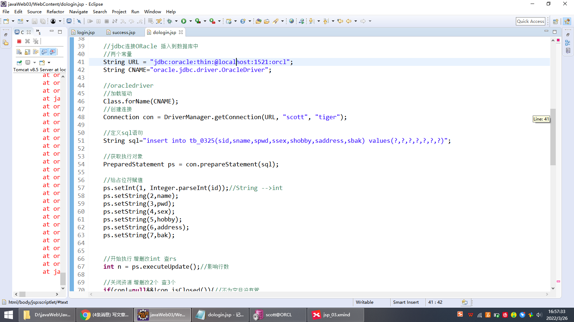Viewport: 574px width, 322px height.
Task: Click the Previous Annotation arrow icon
Action: tap(326, 21)
